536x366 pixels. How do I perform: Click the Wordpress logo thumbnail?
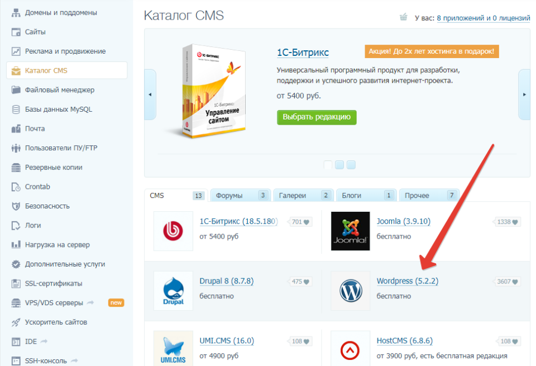(x=351, y=291)
